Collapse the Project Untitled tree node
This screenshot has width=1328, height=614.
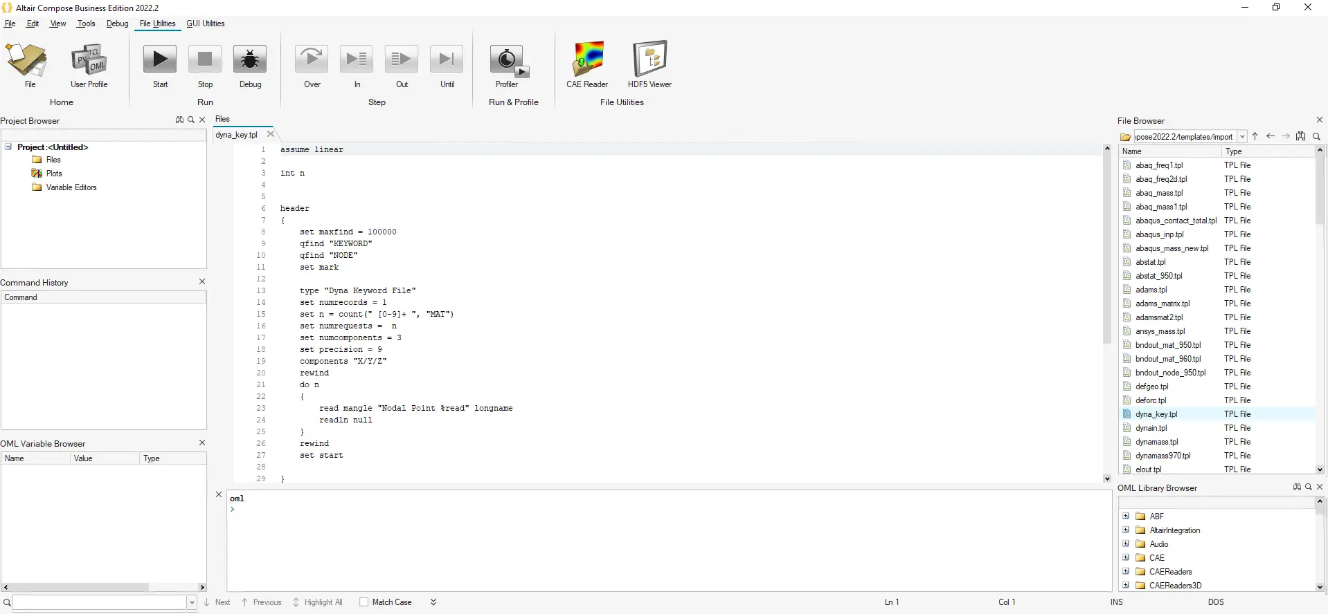tap(8, 147)
